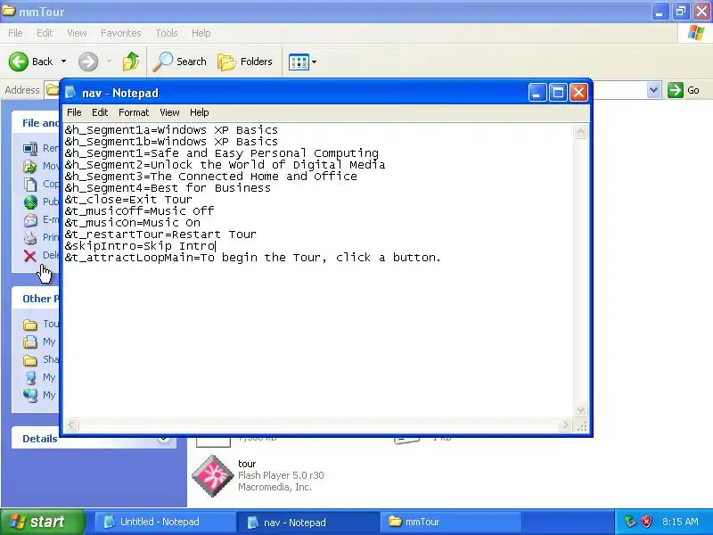
Task: Click the grayed Forward arrow icon
Action: tap(88, 62)
